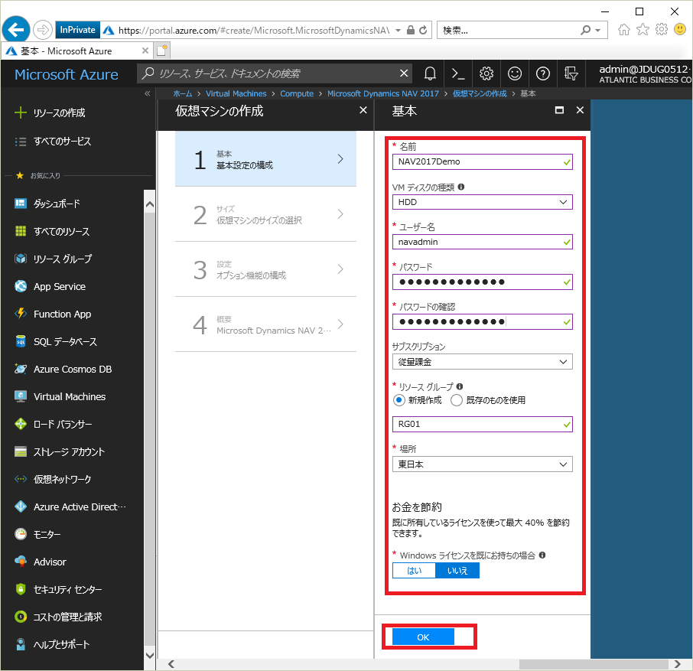Screen dimensions: 693x671
Task: Show info tooltip for リソース グループ
Action: (x=460, y=386)
